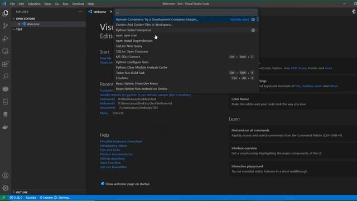Viewport: 357px width, 201px height.
Task: Run npm: npm start command
Action: pos(186,35)
